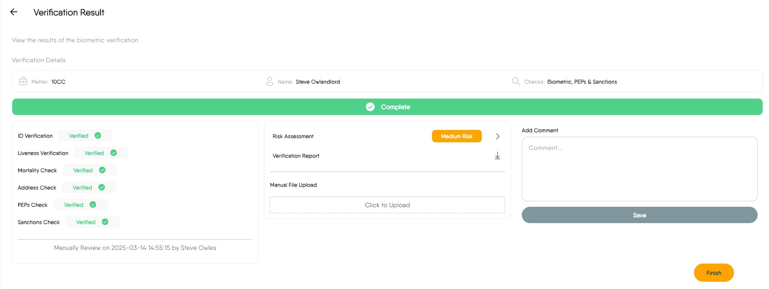Click to Upload a manual file

click(387, 205)
